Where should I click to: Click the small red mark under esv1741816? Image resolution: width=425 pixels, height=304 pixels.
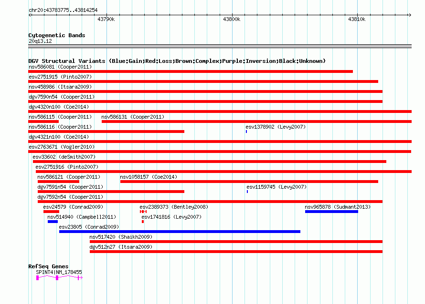[143, 222]
